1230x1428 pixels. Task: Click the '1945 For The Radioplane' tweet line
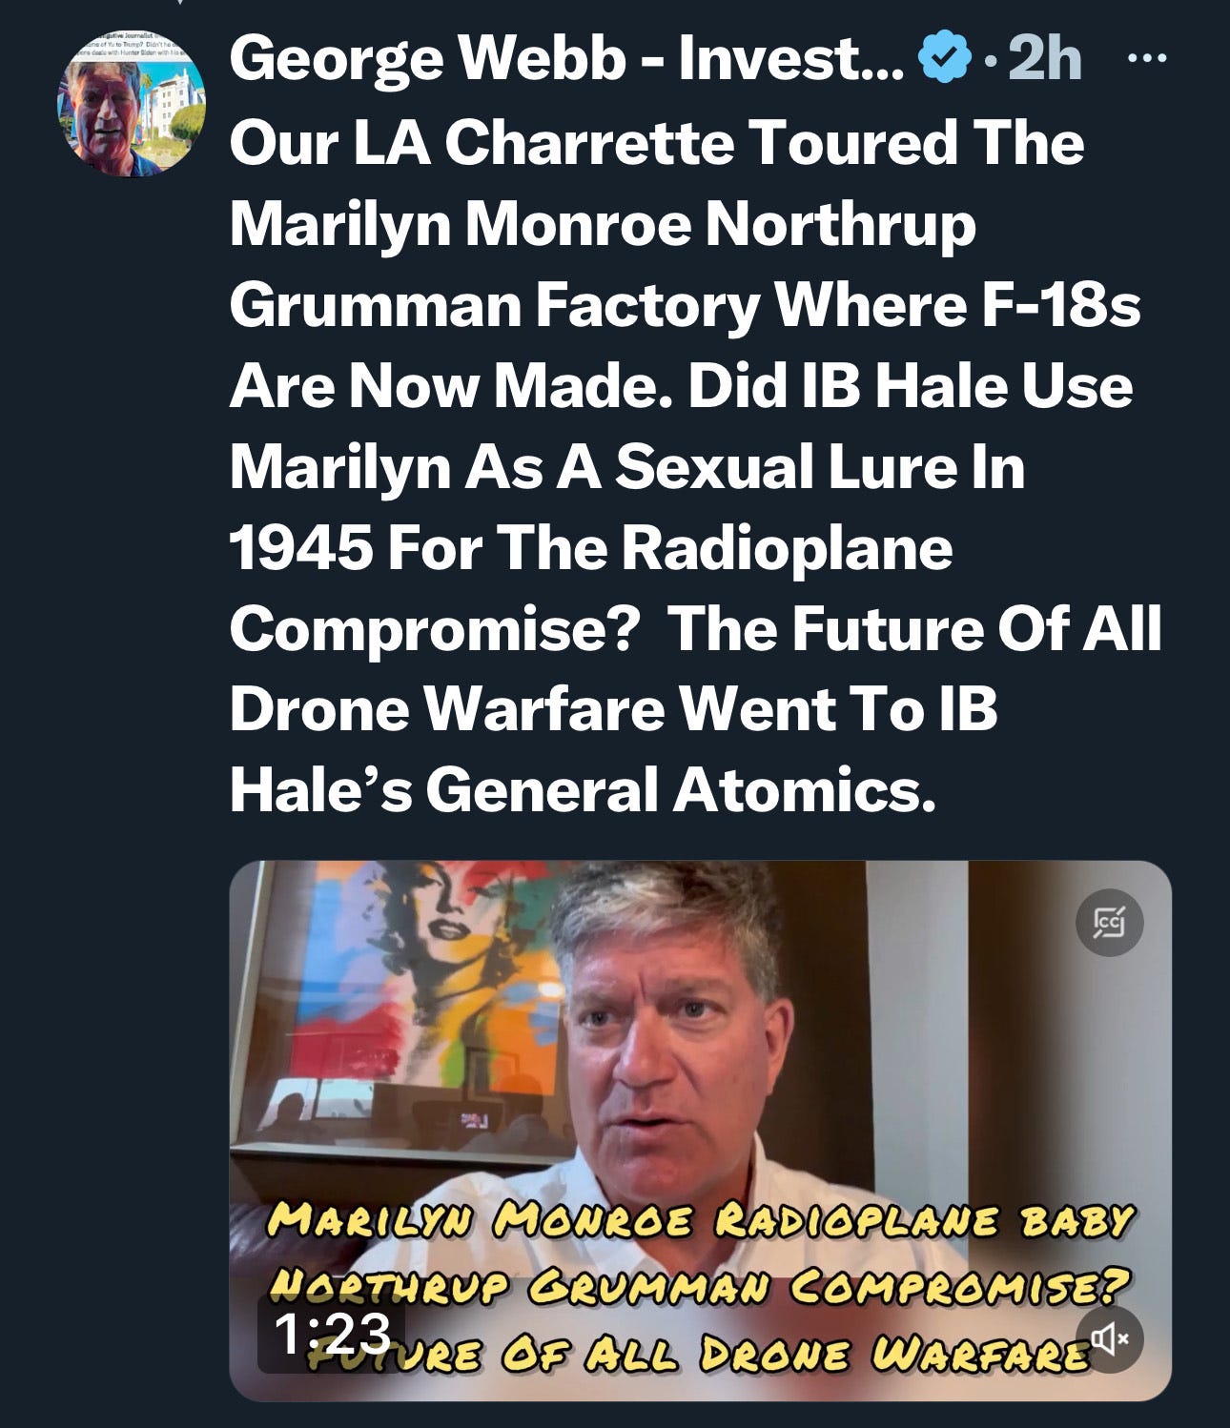click(x=591, y=548)
